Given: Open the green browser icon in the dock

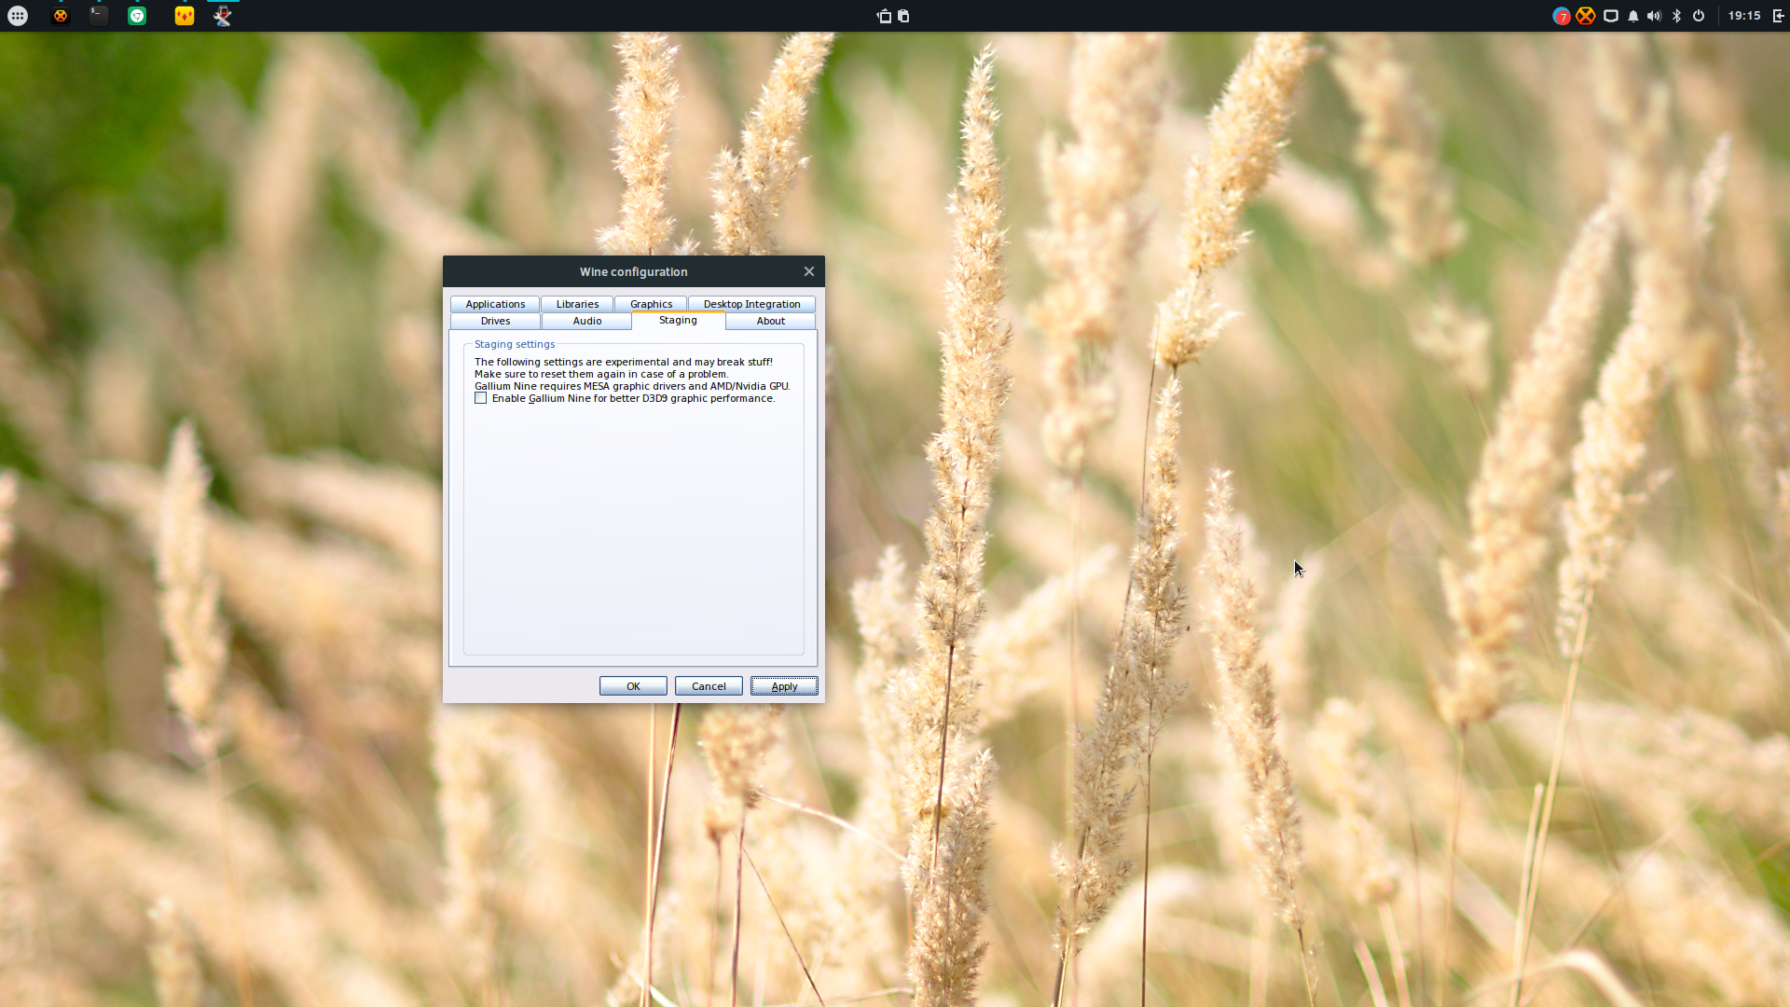Looking at the screenshot, I should tap(137, 16).
